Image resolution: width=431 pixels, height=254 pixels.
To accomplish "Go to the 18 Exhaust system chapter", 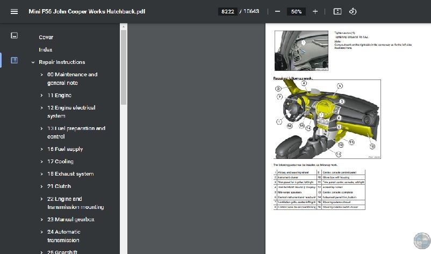I will tap(70, 174).
